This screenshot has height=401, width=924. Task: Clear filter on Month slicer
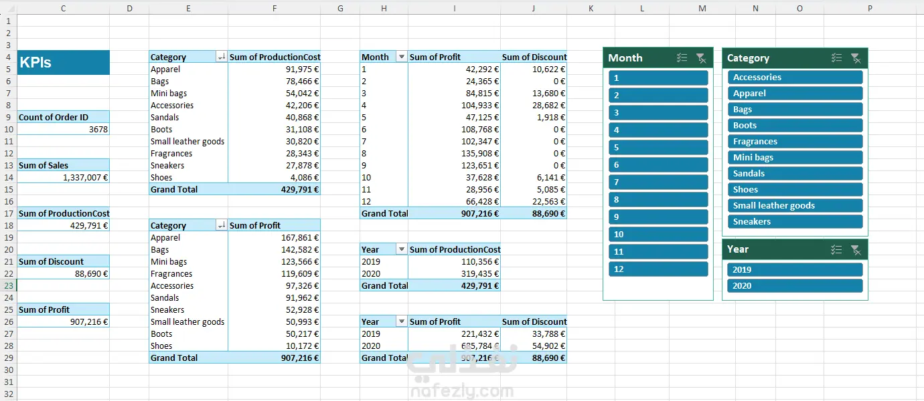(x=701, y=58)
